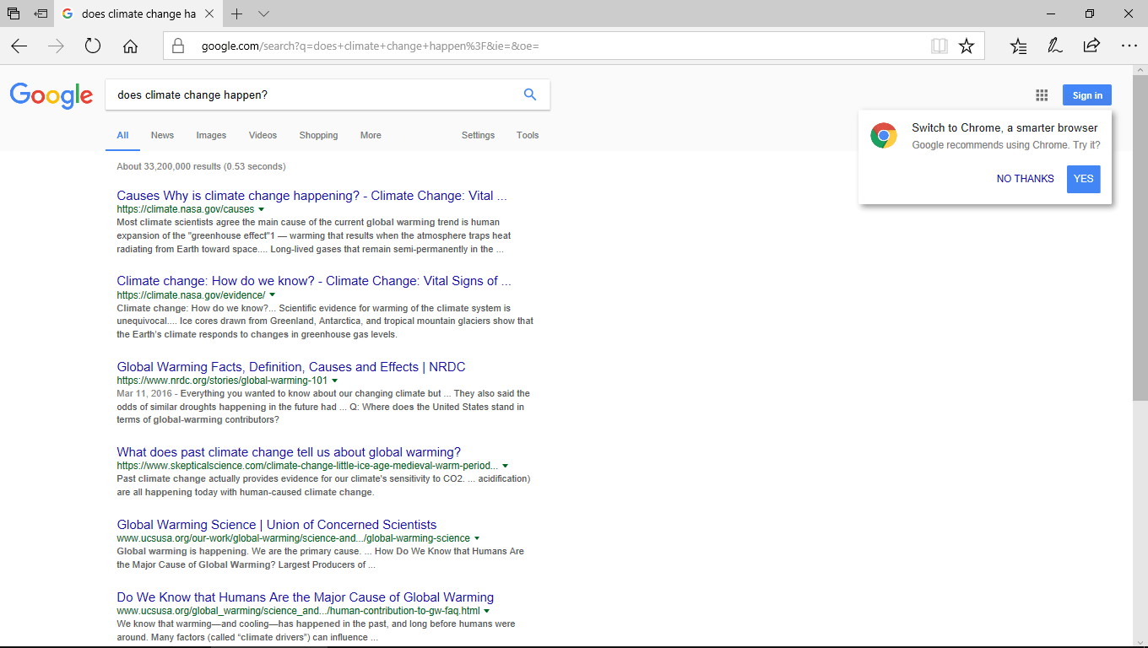
Task: Refresh the current page
Action: (93, 46)
